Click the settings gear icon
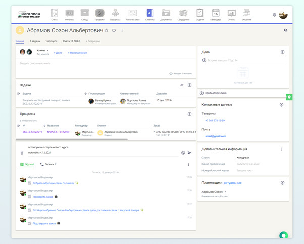 click(274, 15)
